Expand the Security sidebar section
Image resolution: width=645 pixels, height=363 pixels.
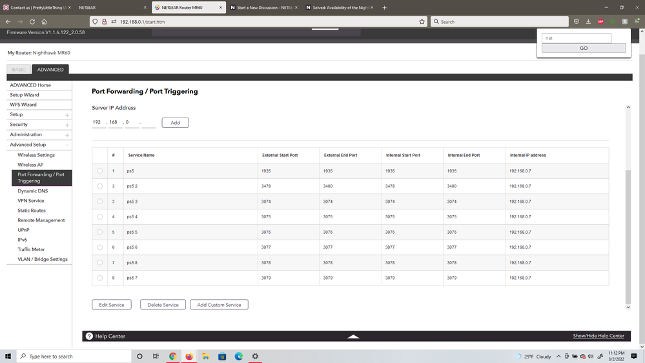[67, 125]
